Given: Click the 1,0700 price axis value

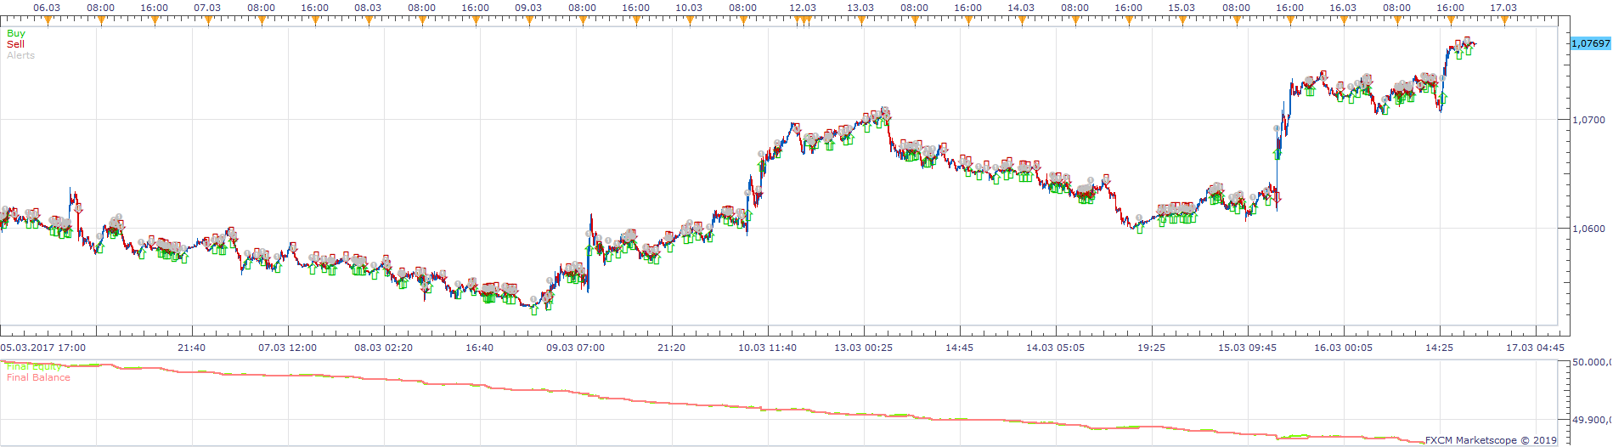Looking at the screenshot, I should 1588,120.
